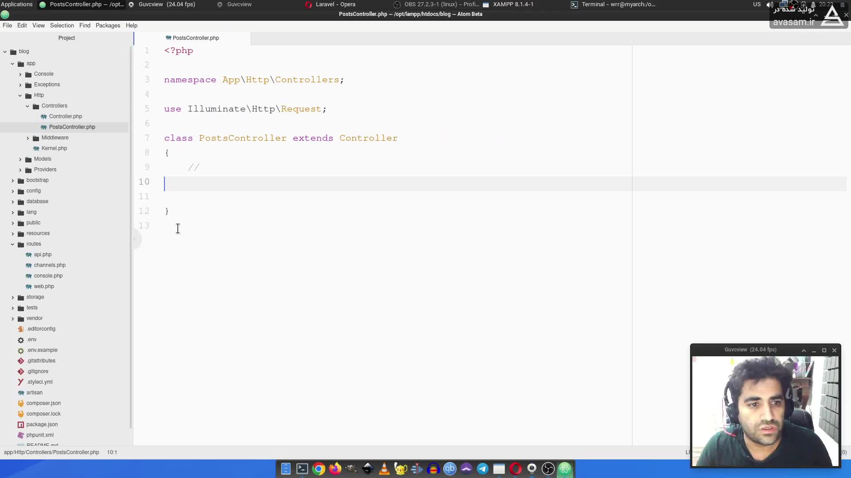The height and width of the screenshot is (478, 851).
Task: Open the Selection menu
Action: [62, 26]
